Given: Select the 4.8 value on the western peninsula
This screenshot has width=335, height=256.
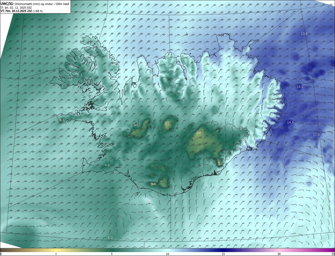Looking at the screenshot, I should coord(62,120).
